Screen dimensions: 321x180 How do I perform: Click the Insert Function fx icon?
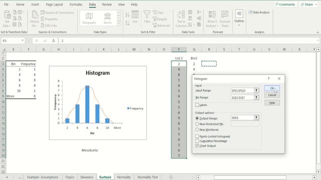click(x=54, y=41)
